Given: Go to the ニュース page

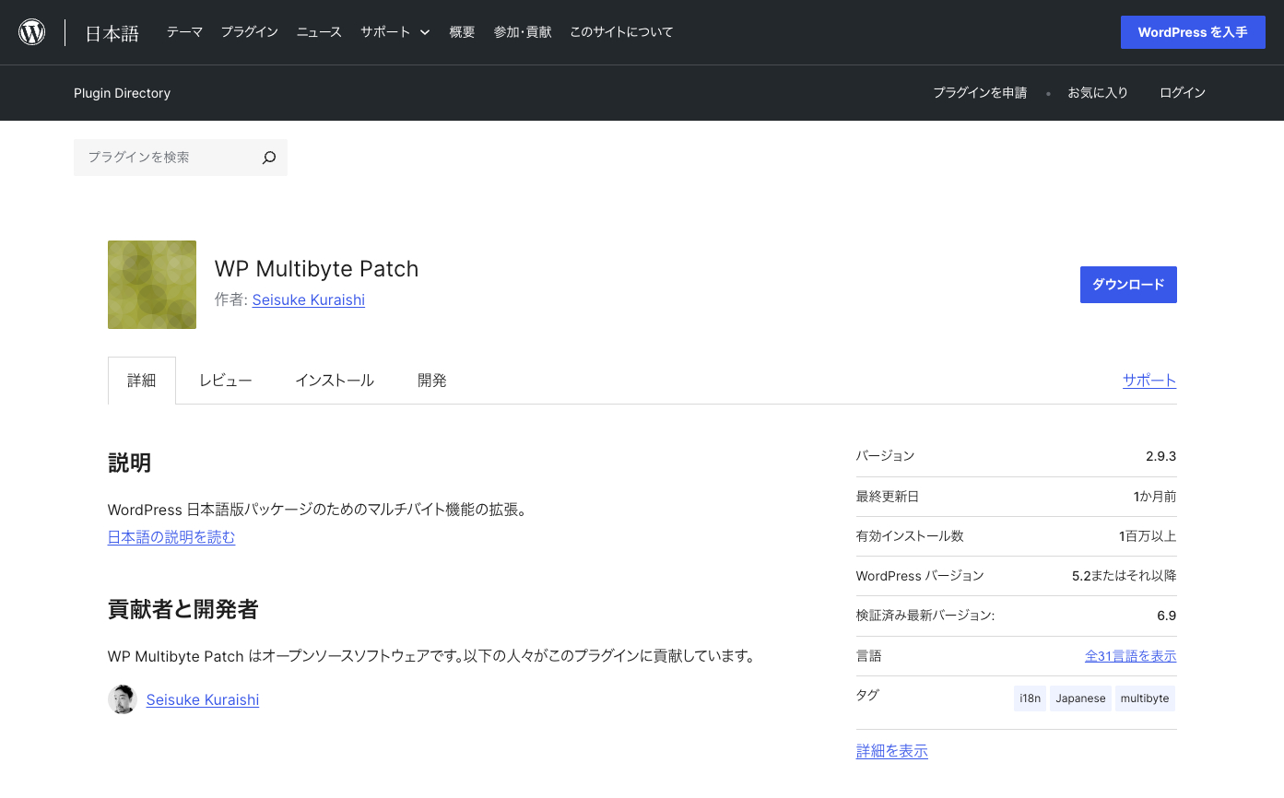Looking at the screenshot, I should tap(319, 32).
